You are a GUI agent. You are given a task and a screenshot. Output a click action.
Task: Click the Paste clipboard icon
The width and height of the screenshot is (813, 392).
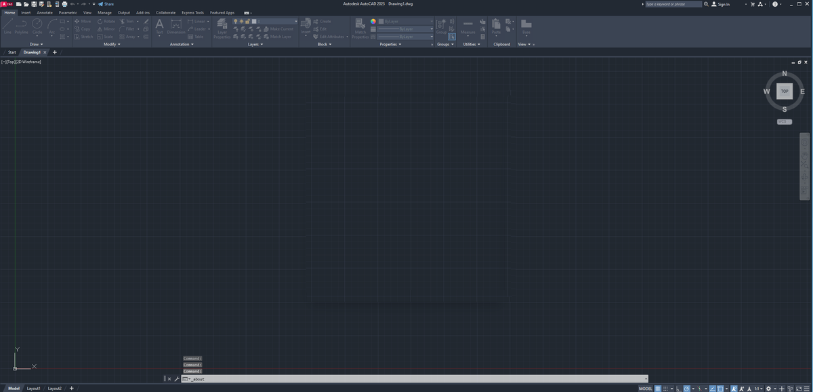(x=496, y=26)
